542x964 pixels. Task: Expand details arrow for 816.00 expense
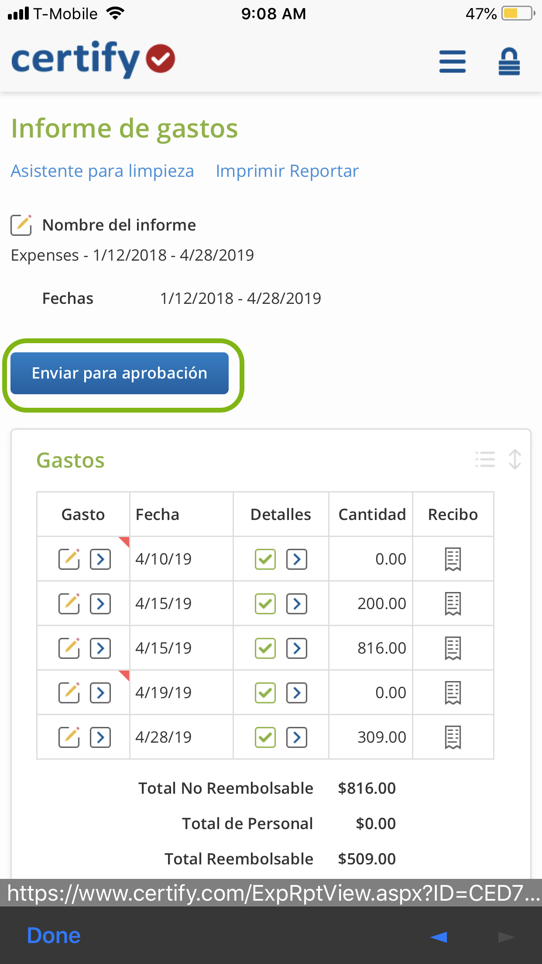(x=297, y=648)
